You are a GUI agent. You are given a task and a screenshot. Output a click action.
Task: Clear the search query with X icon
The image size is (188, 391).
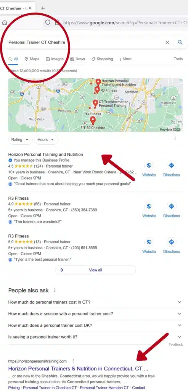tap(167, 42)
